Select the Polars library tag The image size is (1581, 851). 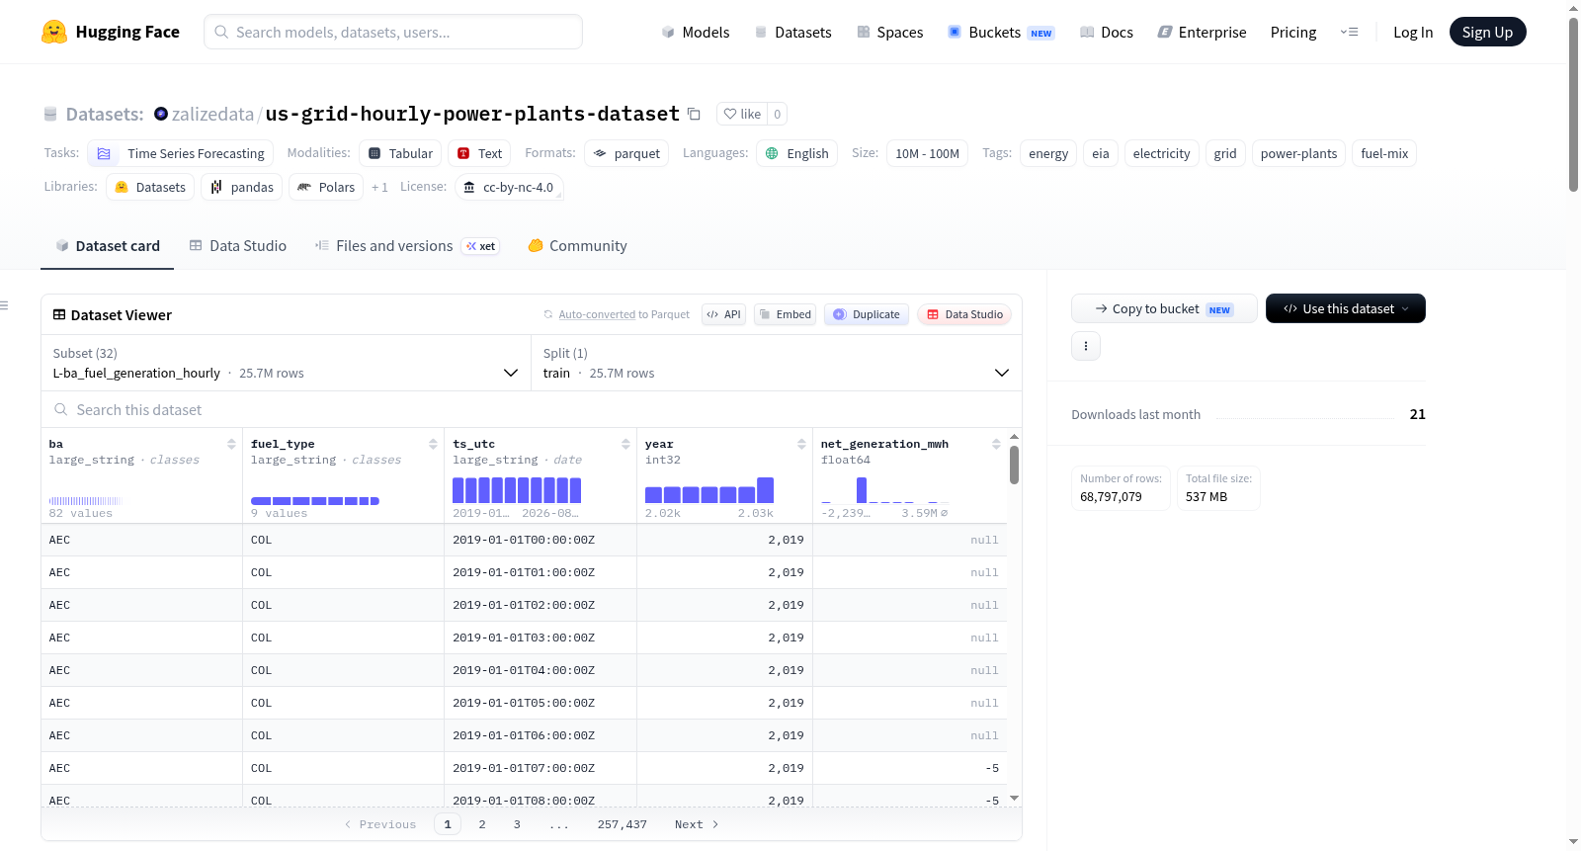326,187
